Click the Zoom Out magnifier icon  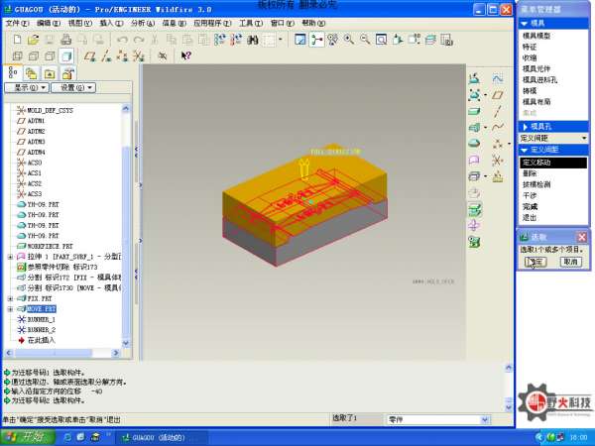coord(365,40)
